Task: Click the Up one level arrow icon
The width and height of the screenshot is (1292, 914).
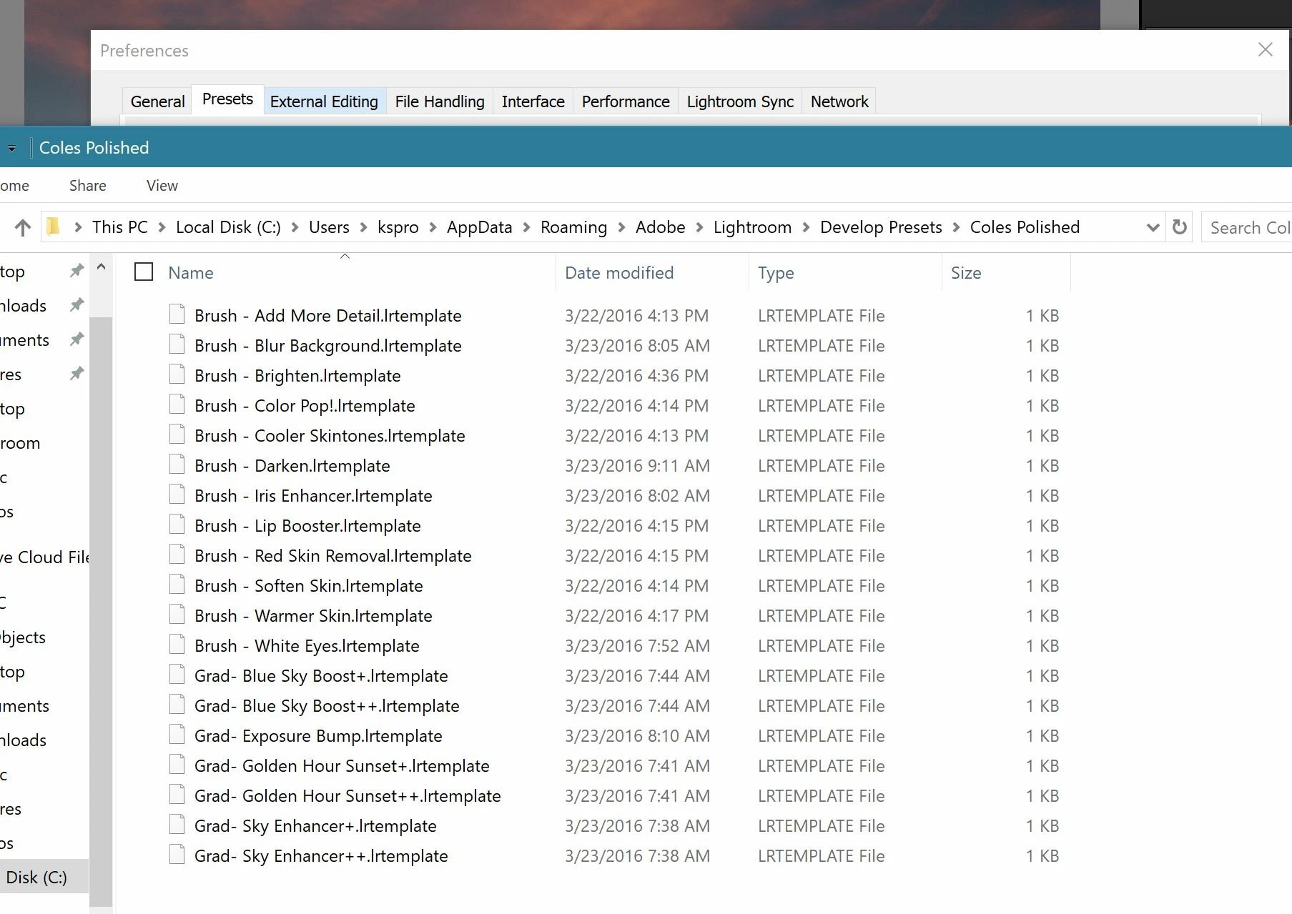Action: tap(23, 228)
